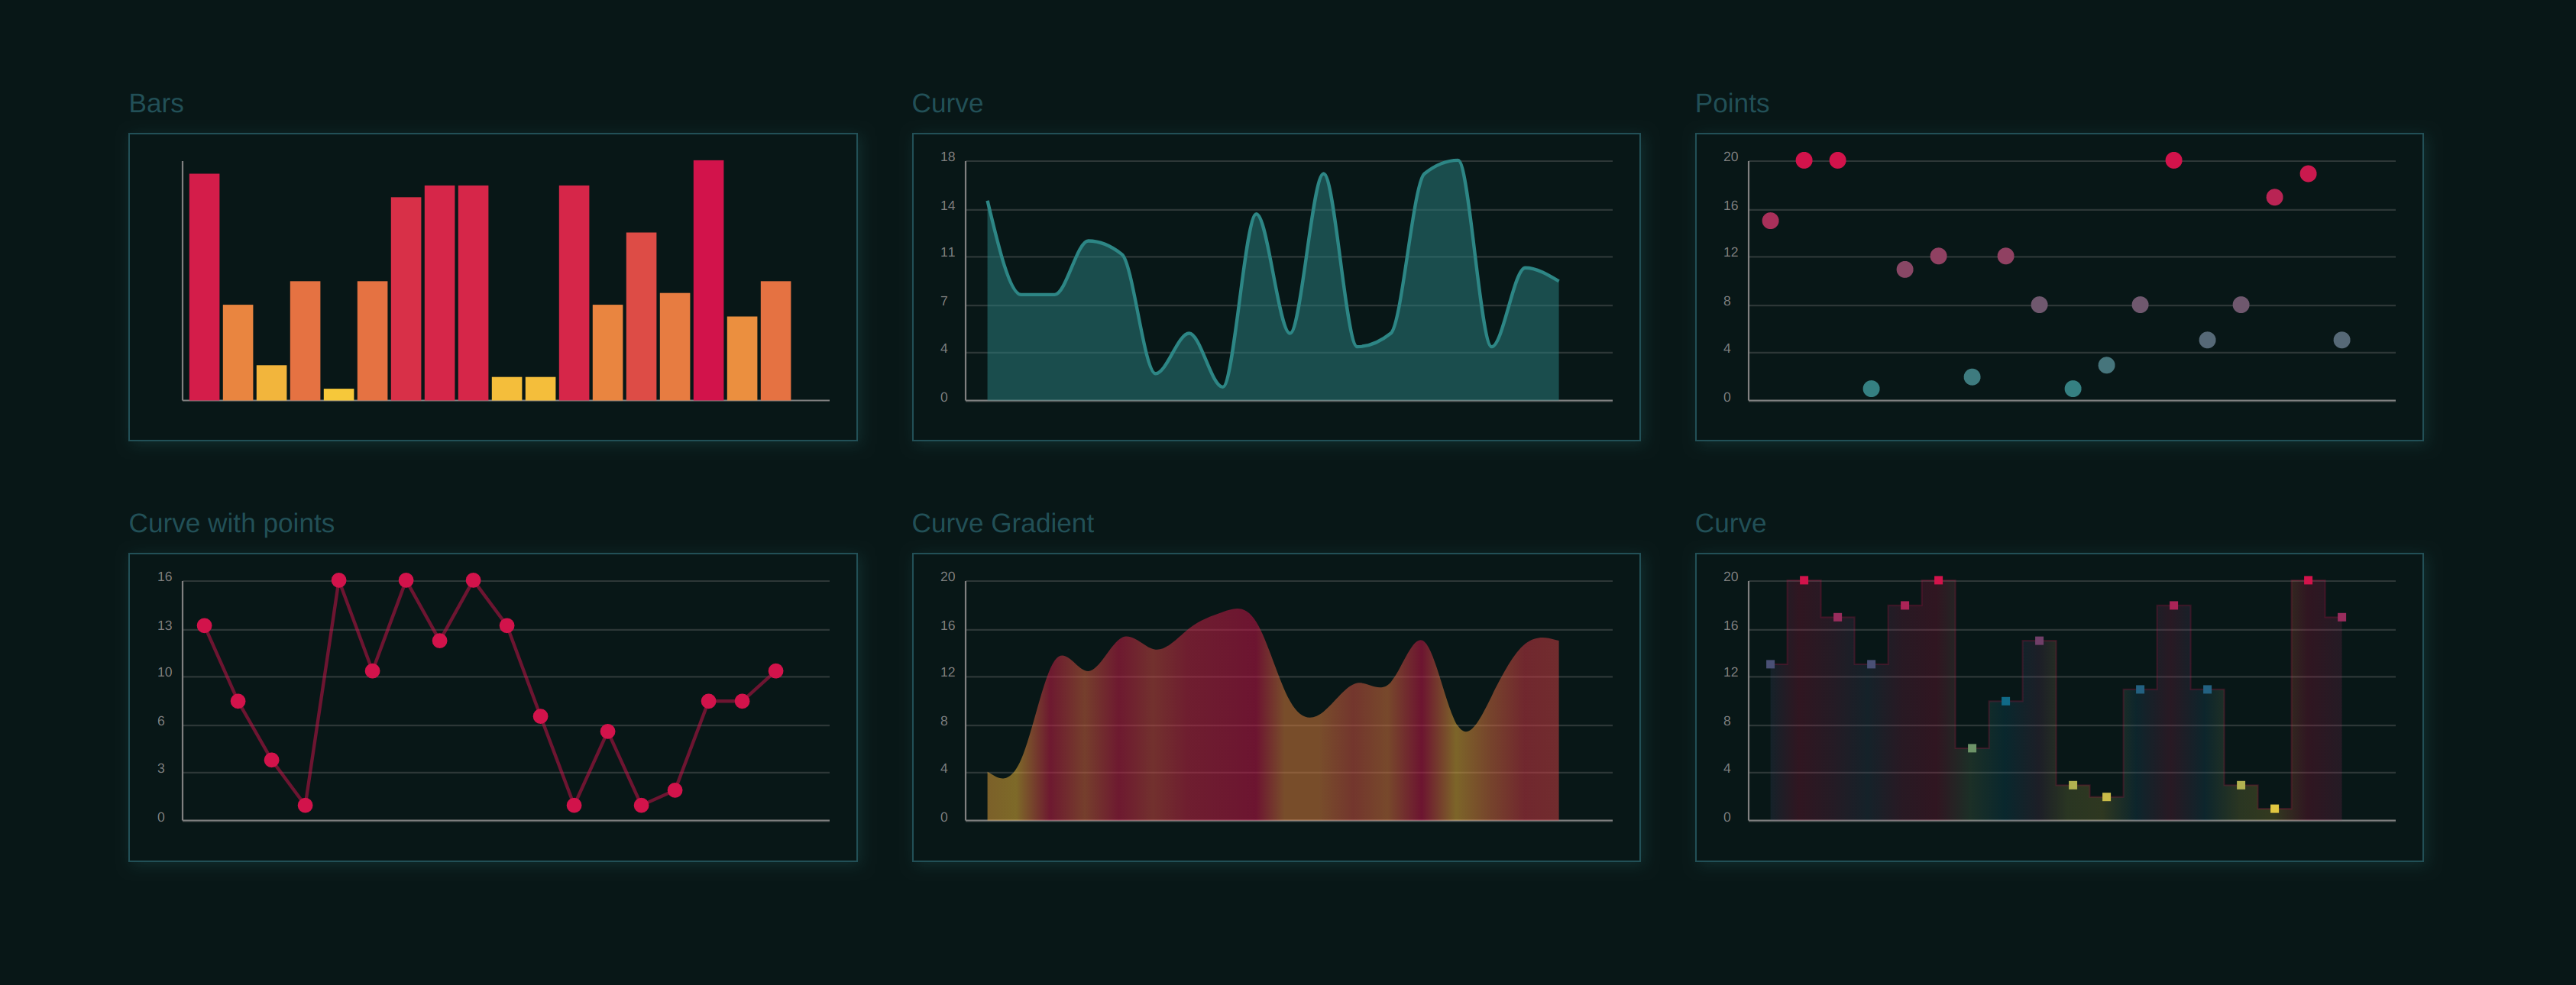Click first data point of Curve with points line
This screenshot has height=985, width=2576.
[x=204, y=626]
